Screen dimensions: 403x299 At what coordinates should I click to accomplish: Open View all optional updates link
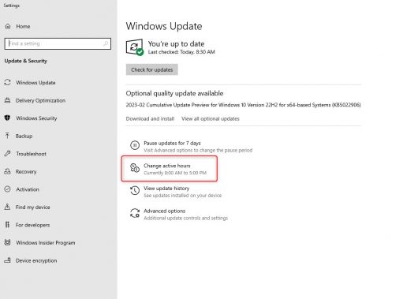211,118
